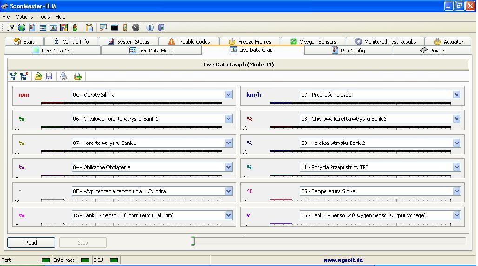The image size is (478, 266).
Task: Click the slider handle next to Stop button
Action: click(193, 240)
